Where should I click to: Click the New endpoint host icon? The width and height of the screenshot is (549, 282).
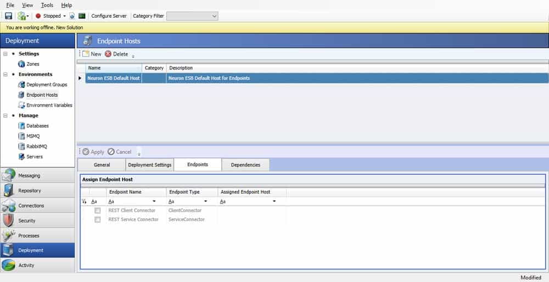point(86,54)
